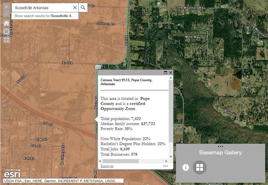Zoom out with the minus button
This screenshot has height=185, width=268.
(6, 14)
